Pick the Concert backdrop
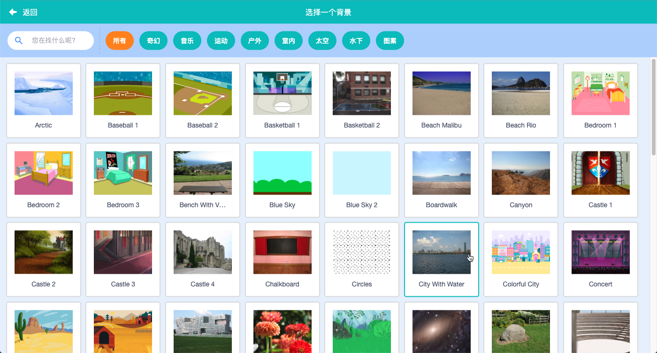The image size is (657, 353). 601,259
